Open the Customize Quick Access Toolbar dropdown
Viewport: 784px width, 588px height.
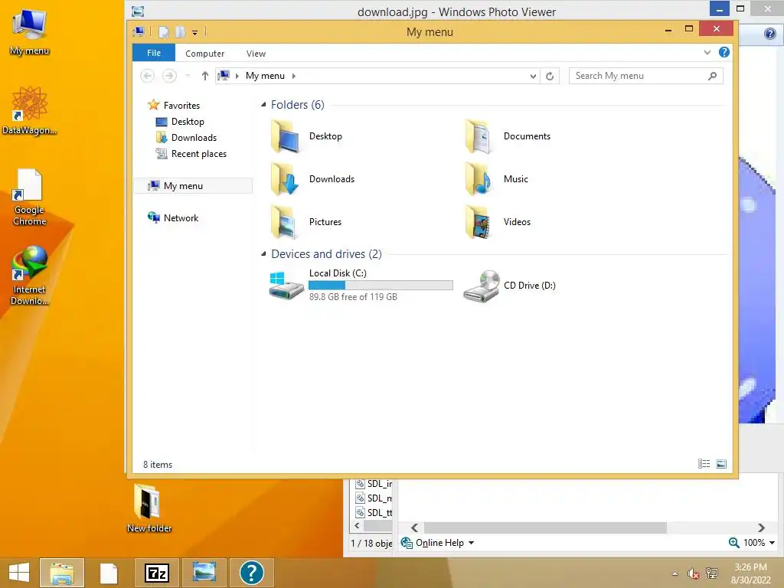[195, 33]
